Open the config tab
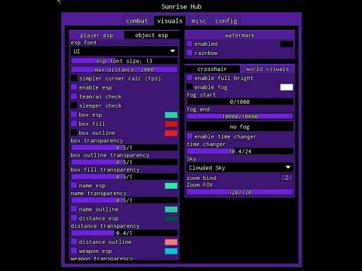The height and width of the screenshot is (271, 362). point(226,21)
